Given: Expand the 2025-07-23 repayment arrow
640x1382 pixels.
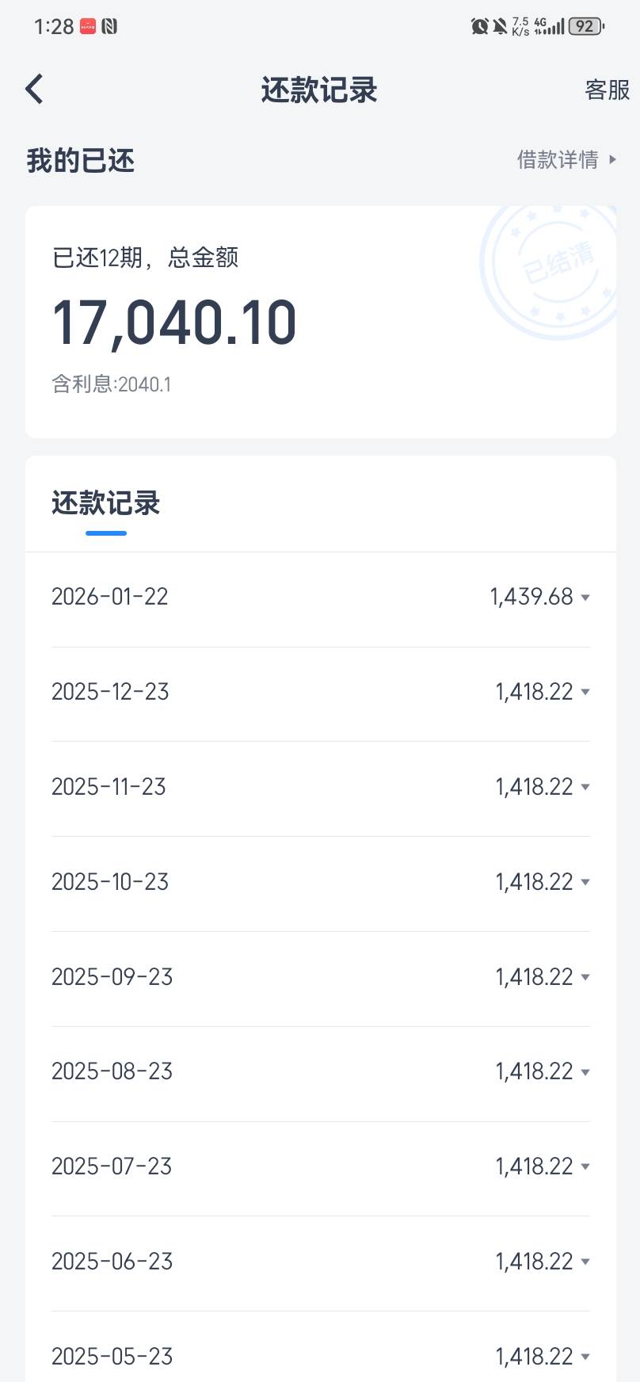Looking at the screenshot, I should click(x=585, y=1166).
